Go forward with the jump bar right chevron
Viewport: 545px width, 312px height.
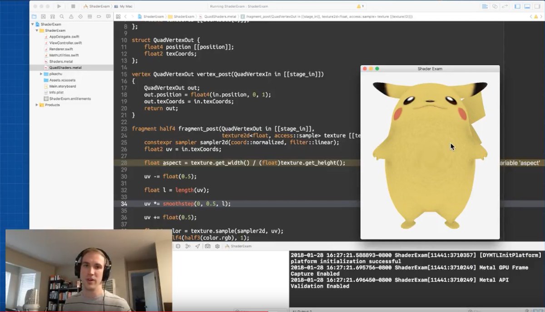click(134, 16)
